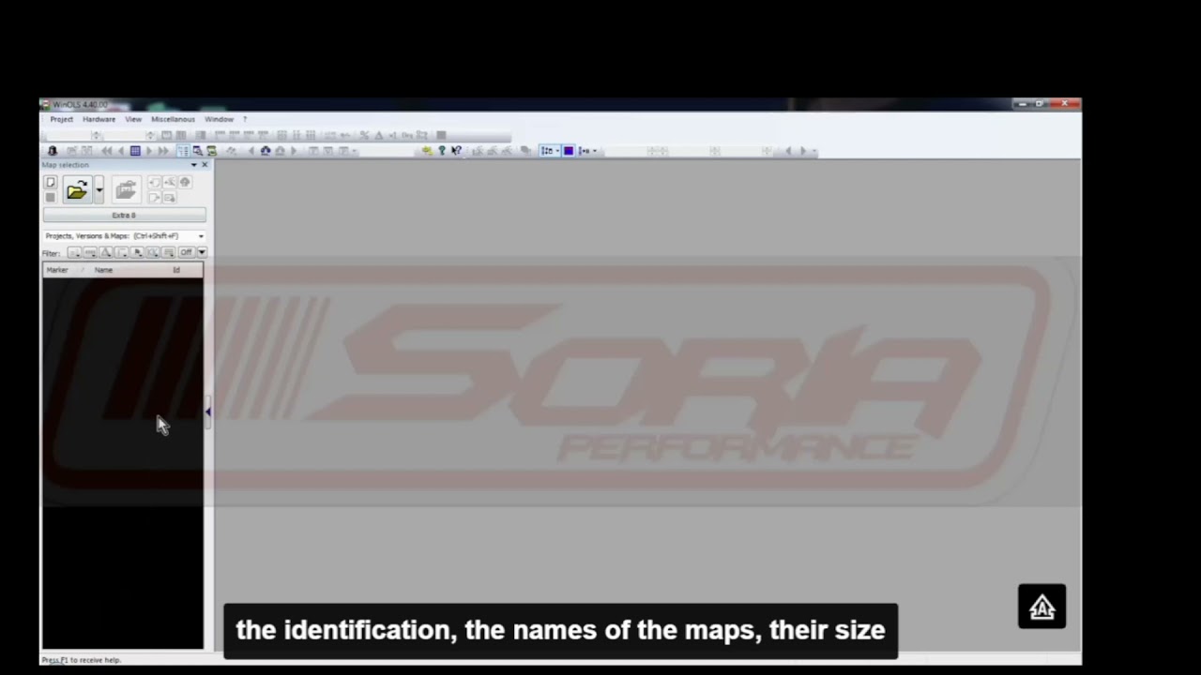Open Map selection panel options arrow

193,165
